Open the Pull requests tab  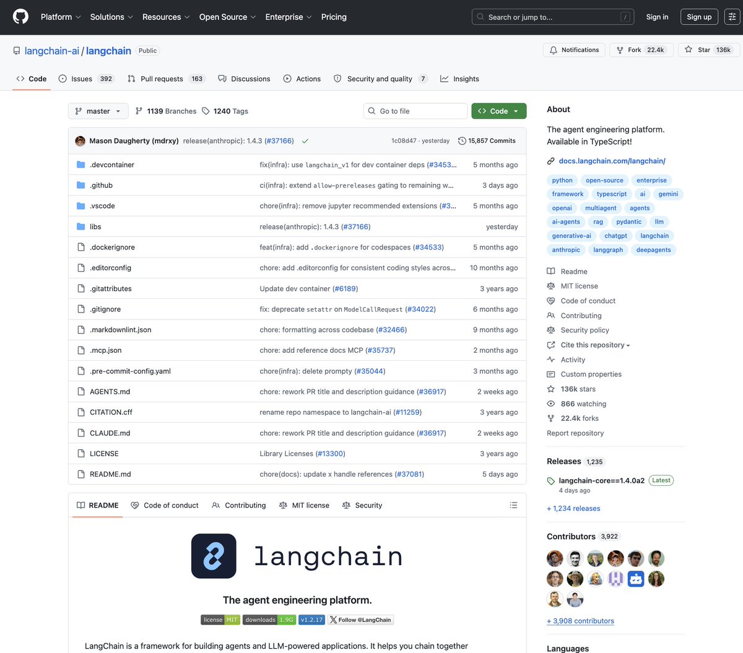(166, 79)
